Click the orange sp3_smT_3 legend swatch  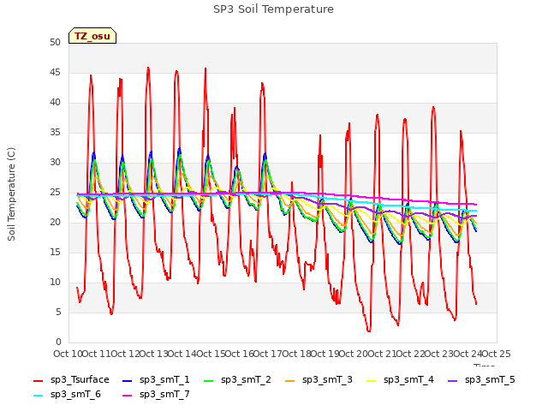pyautogui.click(x=290, y=381)
